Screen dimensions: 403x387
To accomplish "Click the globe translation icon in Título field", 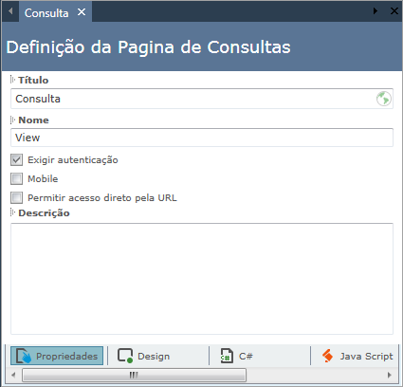I will click(x=384, y=99).
